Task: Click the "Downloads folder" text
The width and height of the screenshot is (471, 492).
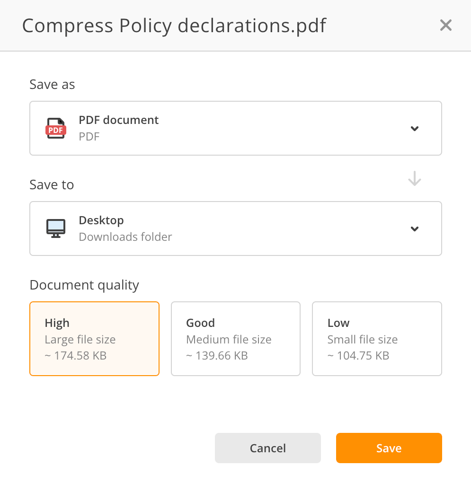Action: point(125,237)
